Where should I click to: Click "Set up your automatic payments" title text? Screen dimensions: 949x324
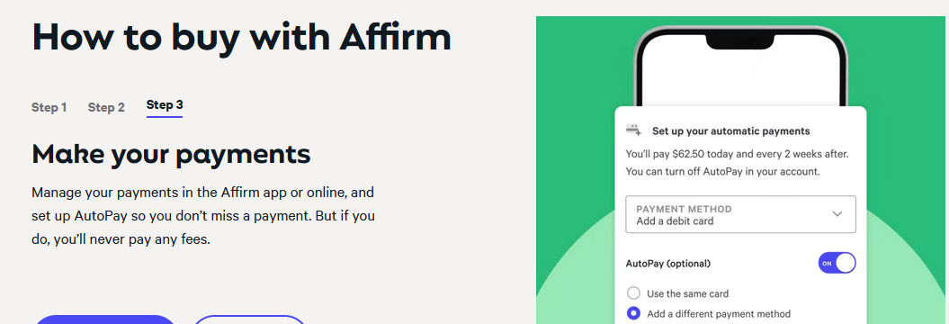click(x=730, y=130)
